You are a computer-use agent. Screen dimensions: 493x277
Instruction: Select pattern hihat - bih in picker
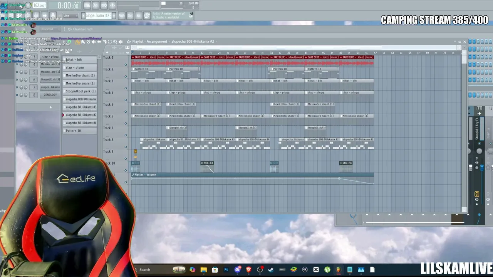tap(80, 60)
